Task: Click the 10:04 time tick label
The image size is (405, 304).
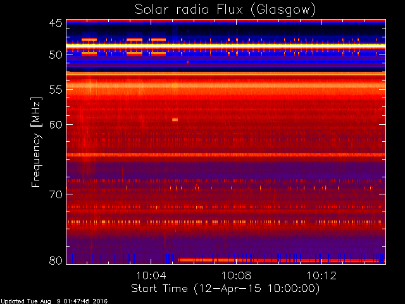Action: [x=151, y=275]
